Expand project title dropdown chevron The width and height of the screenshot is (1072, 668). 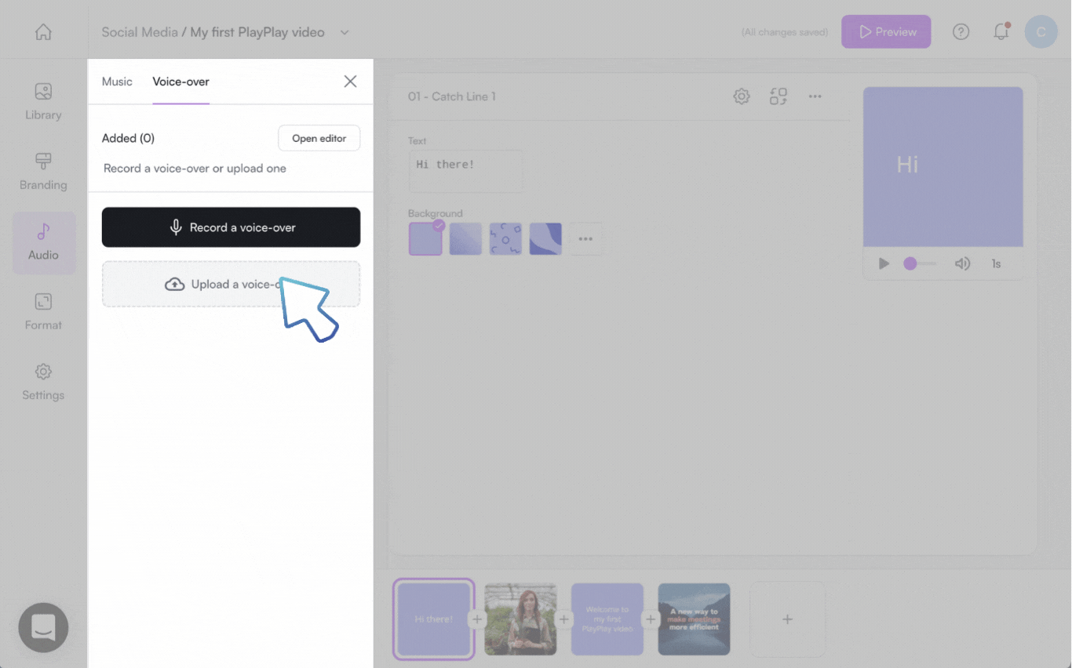coord(344,32)
